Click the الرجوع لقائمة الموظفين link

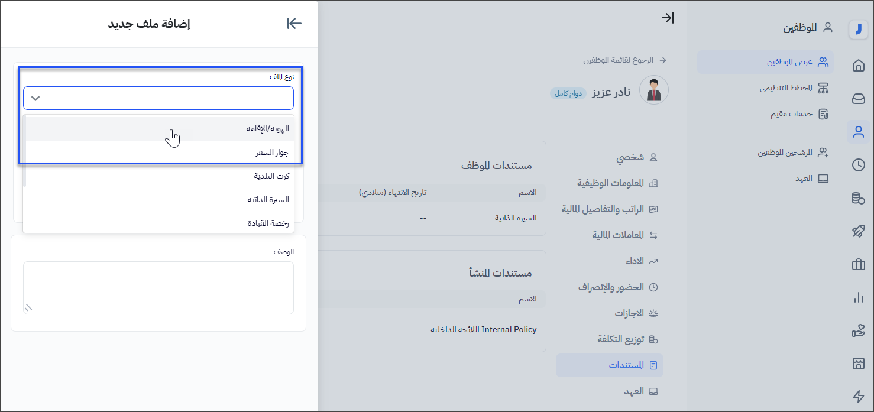[x=619, y=60]
